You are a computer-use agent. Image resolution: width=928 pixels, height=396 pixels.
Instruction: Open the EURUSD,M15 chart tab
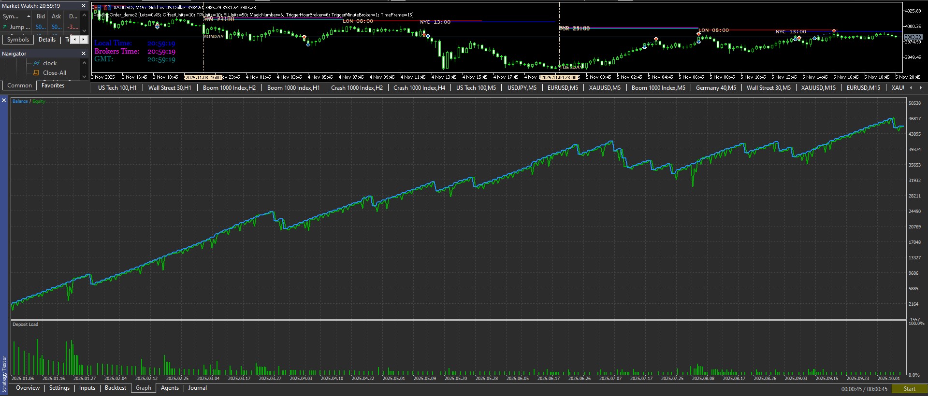pyautogui.click(x=863, y=88)
